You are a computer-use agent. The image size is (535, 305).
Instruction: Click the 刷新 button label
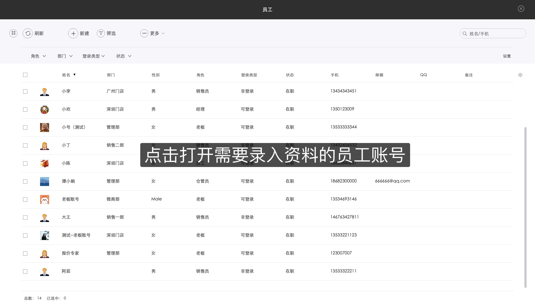tap(39, 33)
